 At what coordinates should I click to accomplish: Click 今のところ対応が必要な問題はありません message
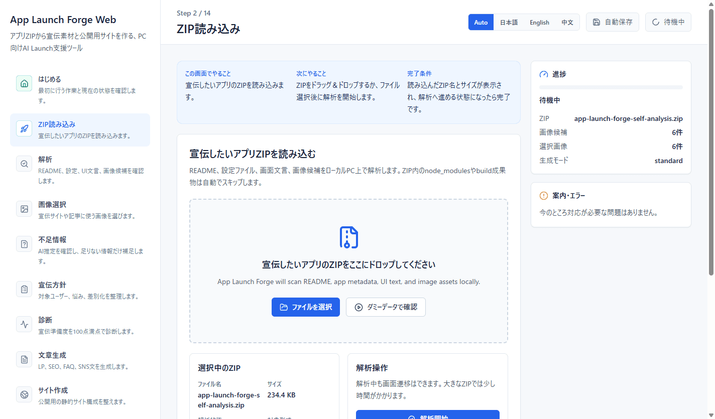click(599, 213)
